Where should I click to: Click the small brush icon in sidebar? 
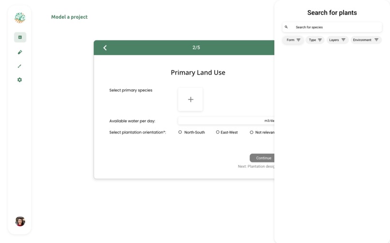coord(19,66)
